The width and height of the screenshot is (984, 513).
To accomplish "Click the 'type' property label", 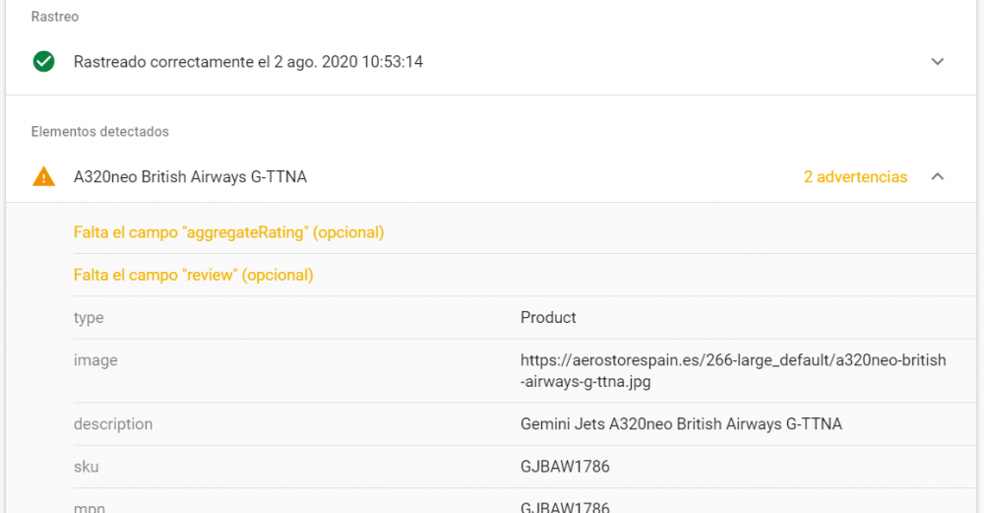I will [89, 317].
